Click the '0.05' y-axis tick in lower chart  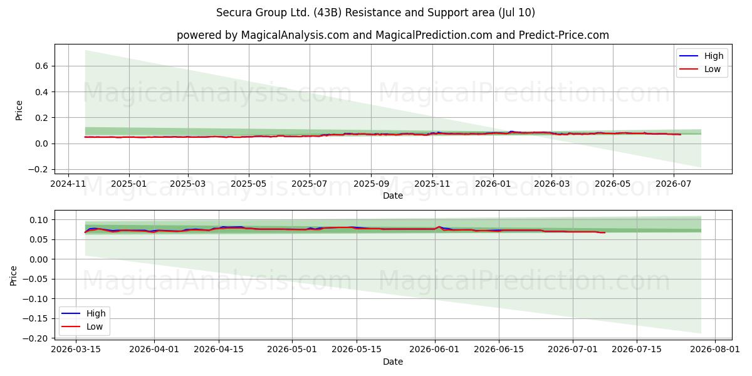tap(39, 239)
